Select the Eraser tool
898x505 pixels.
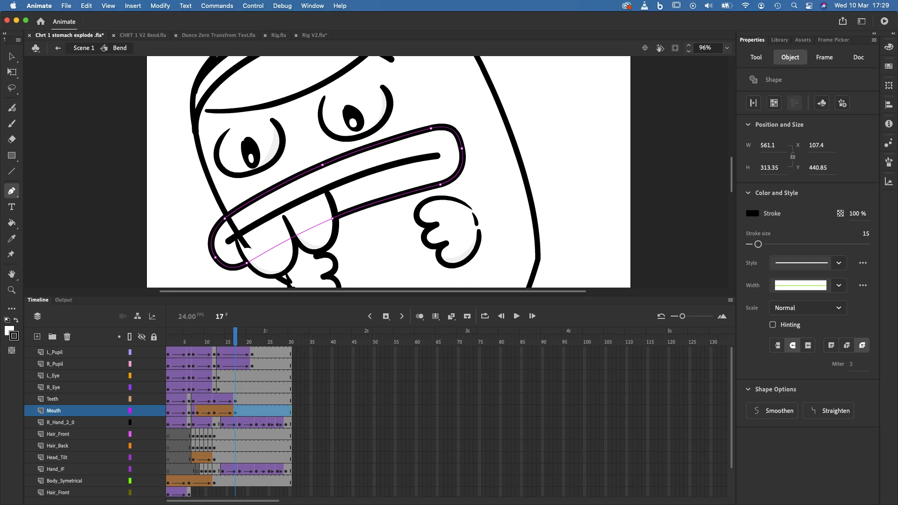12,139
